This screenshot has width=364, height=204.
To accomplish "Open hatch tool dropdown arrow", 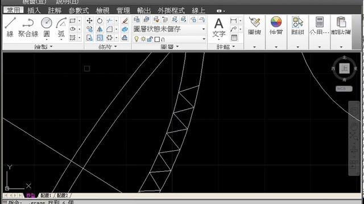I will pyautogui.click(x=80, y=37).
